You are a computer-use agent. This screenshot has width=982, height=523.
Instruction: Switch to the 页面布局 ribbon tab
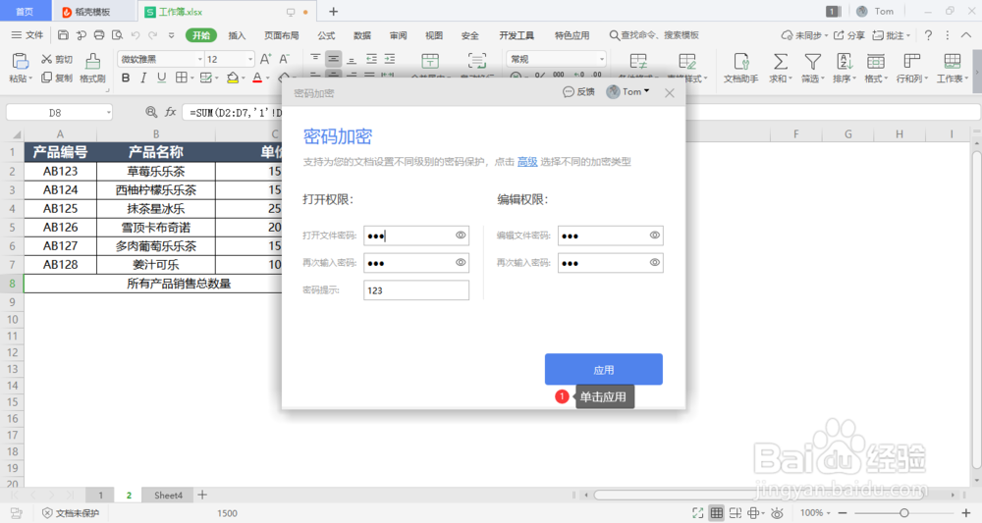click(x=281, y=35)
